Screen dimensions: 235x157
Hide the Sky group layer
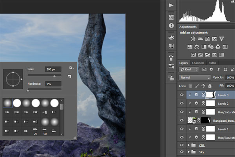181,152
